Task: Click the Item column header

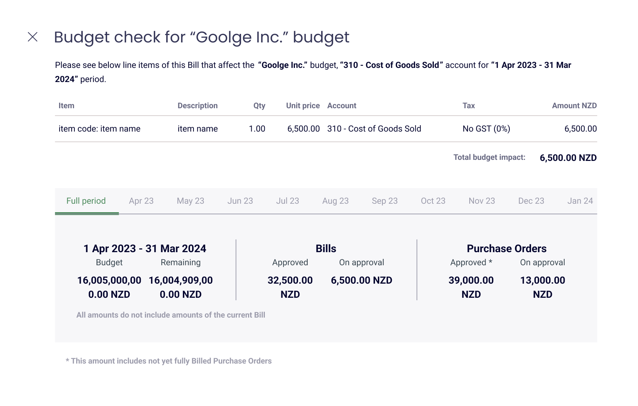Action: [66, 105]
